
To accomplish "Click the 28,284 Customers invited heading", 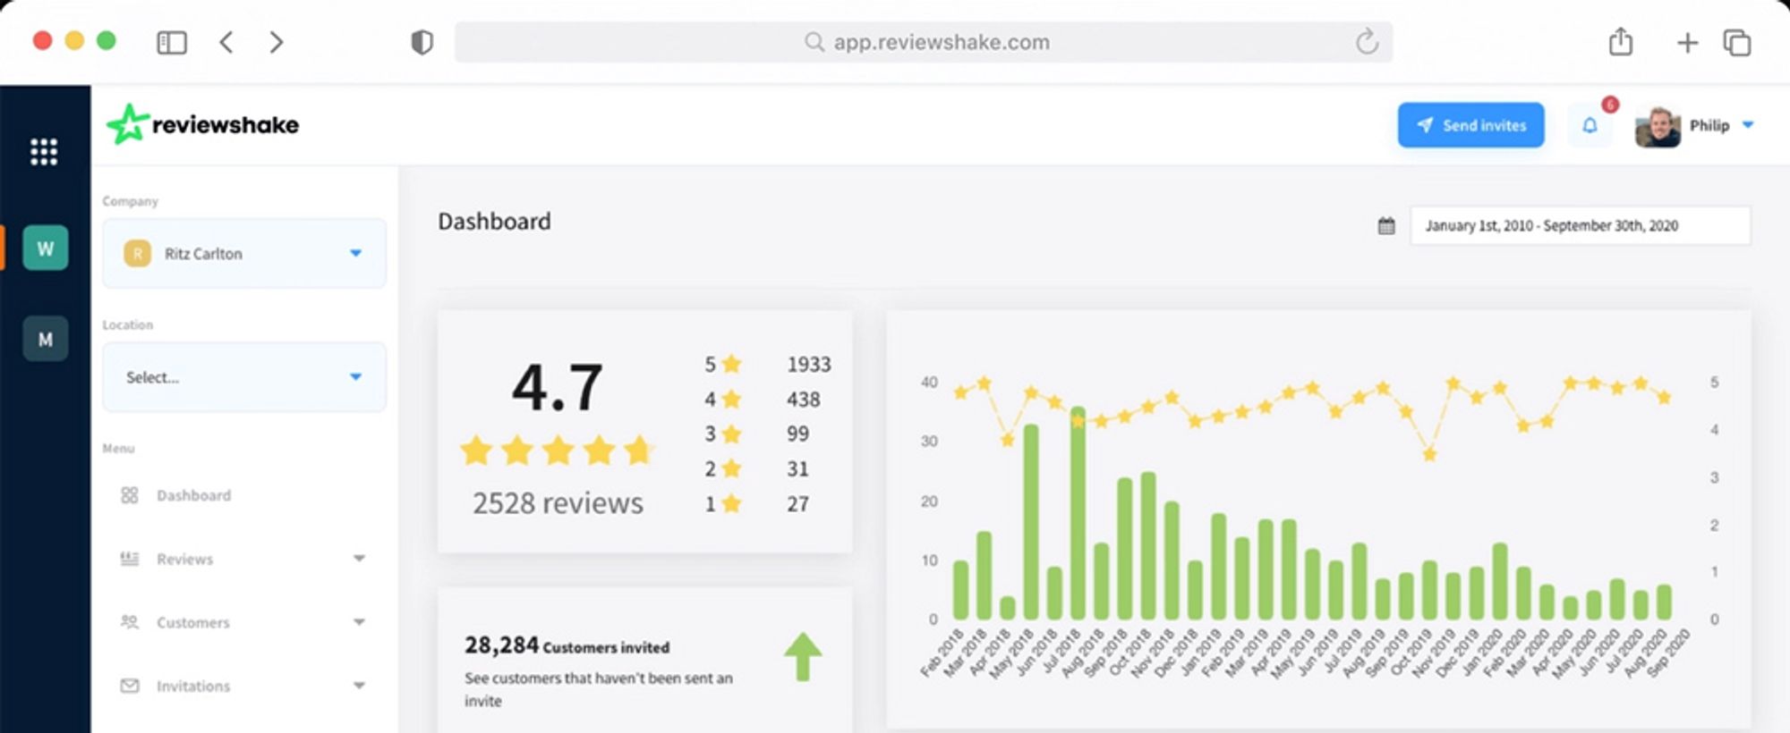I will [x=567, y=645].
